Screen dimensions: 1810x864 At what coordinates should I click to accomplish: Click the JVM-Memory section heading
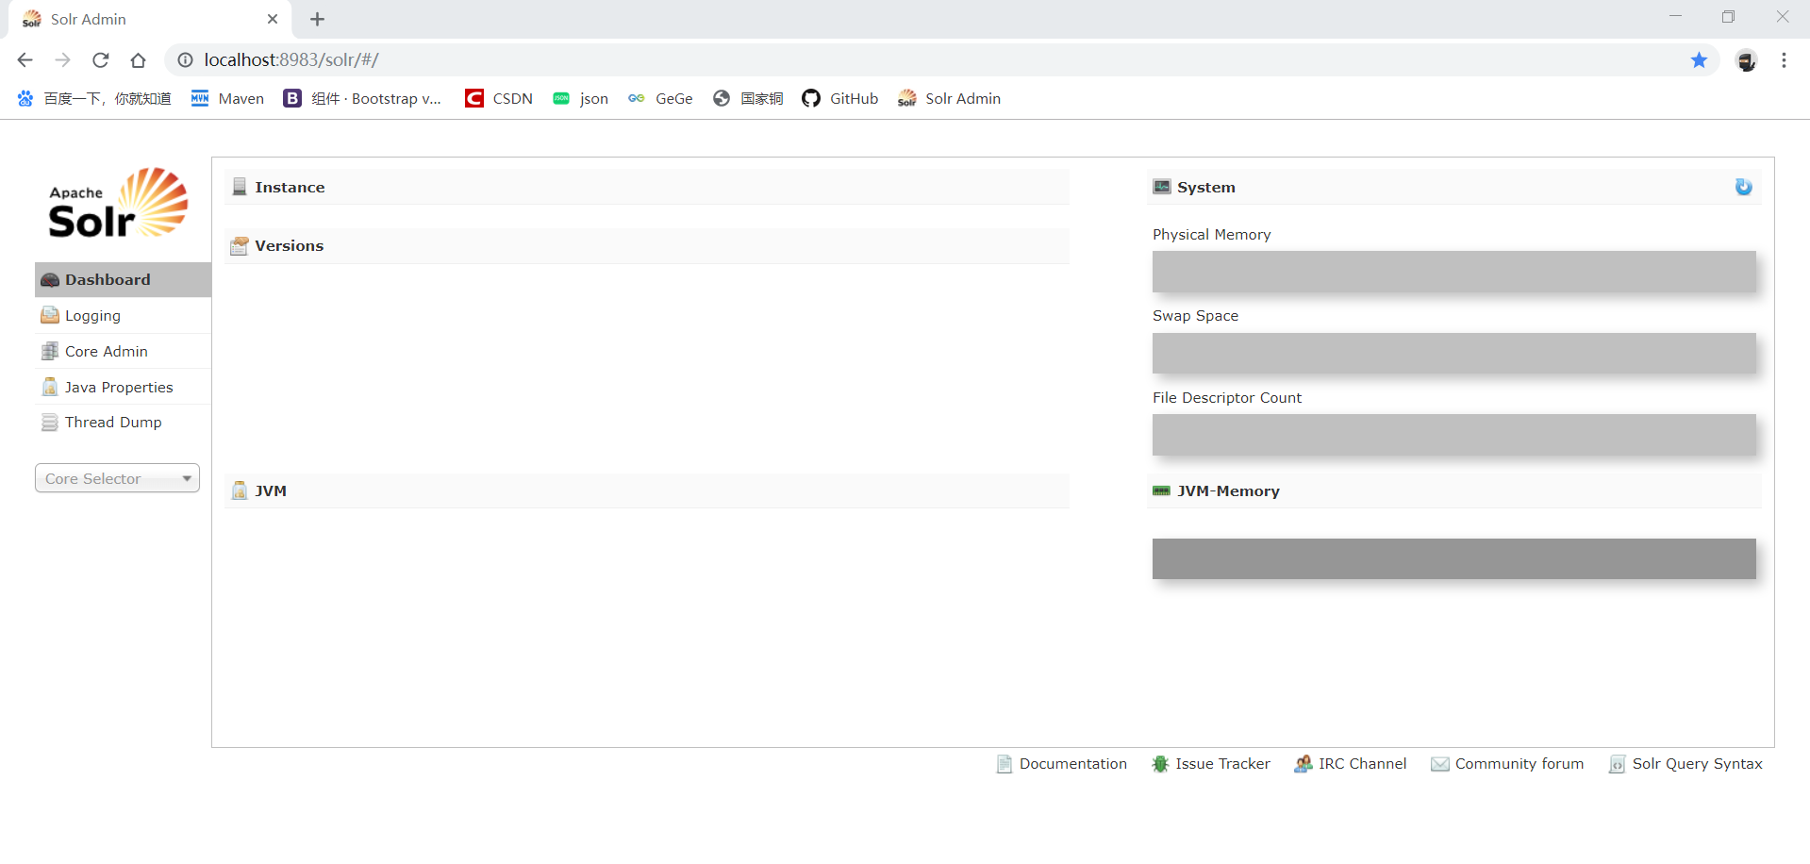click(x=1228, y=490)
